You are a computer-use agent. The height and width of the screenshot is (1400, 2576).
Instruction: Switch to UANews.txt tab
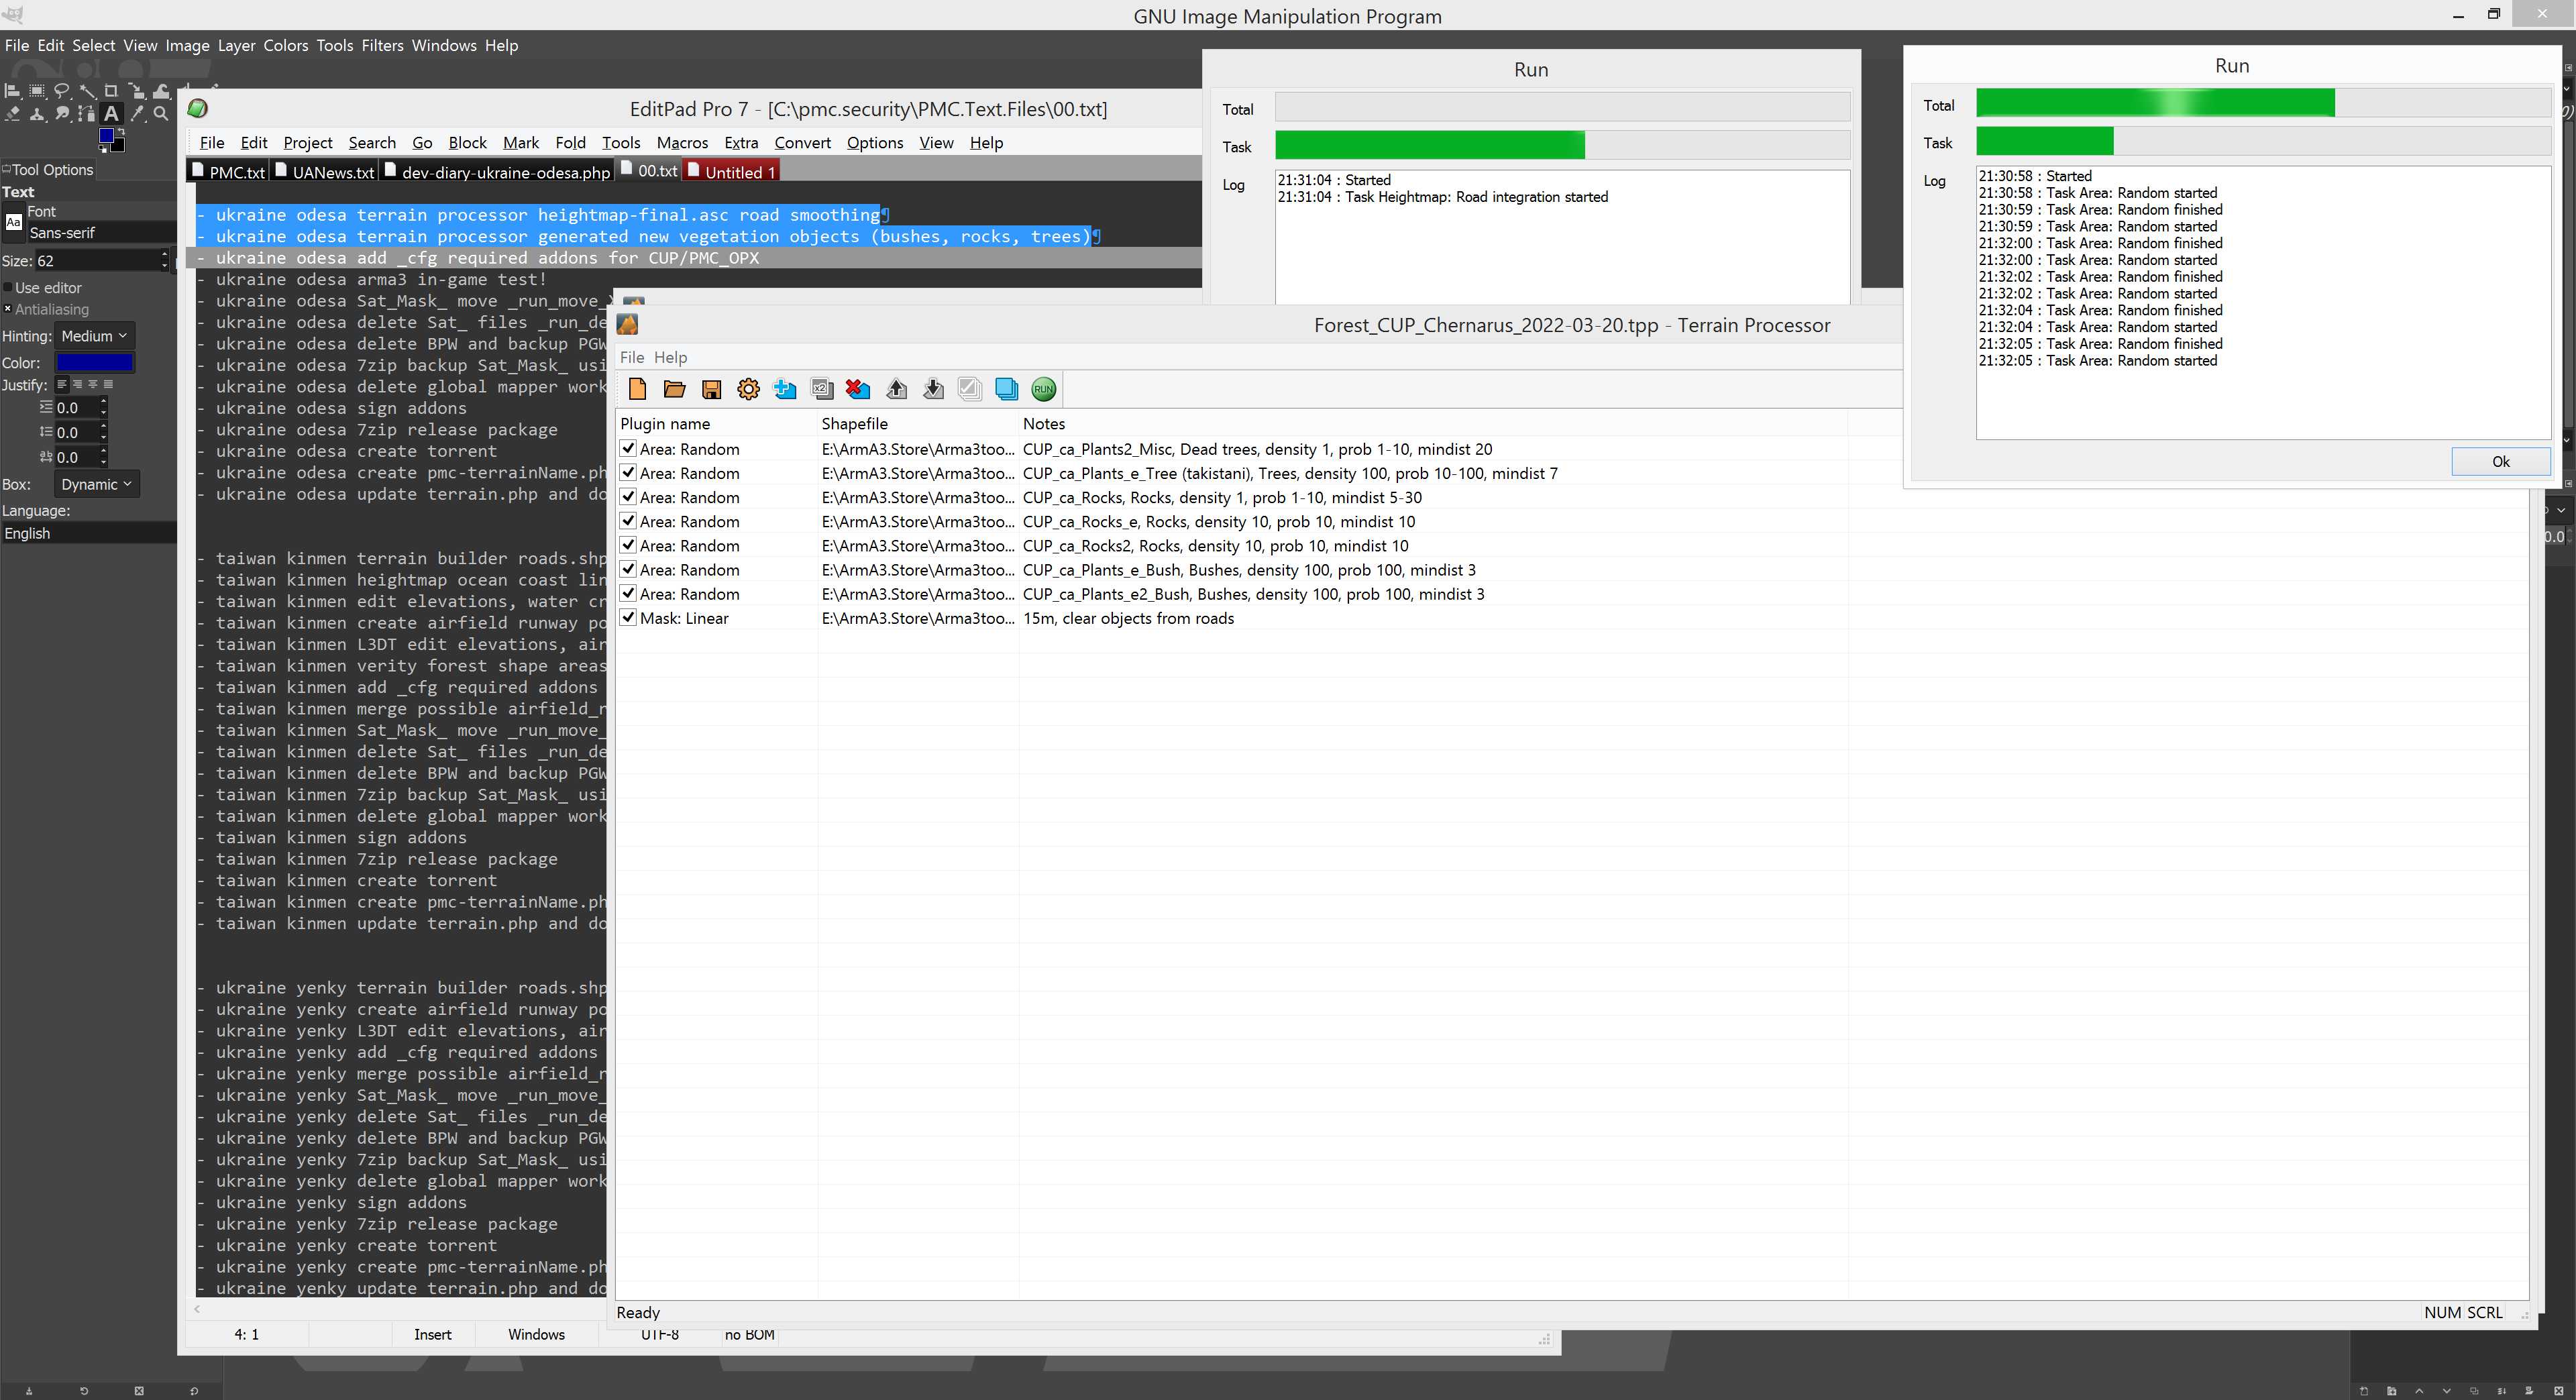tap(324, 172)
